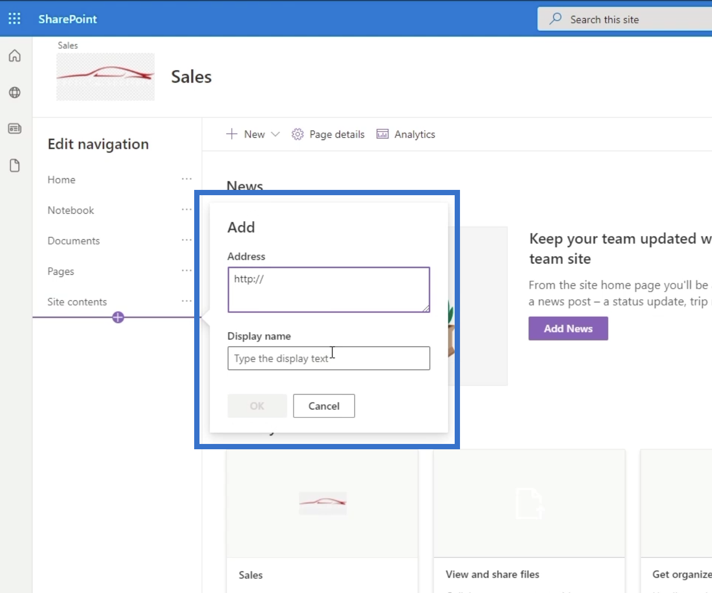Click the Add News button

568,329
